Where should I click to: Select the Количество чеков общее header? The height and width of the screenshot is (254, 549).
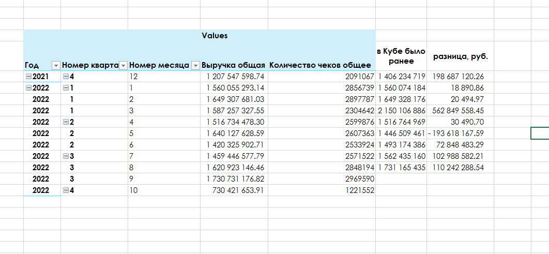(x=320, y=65)
